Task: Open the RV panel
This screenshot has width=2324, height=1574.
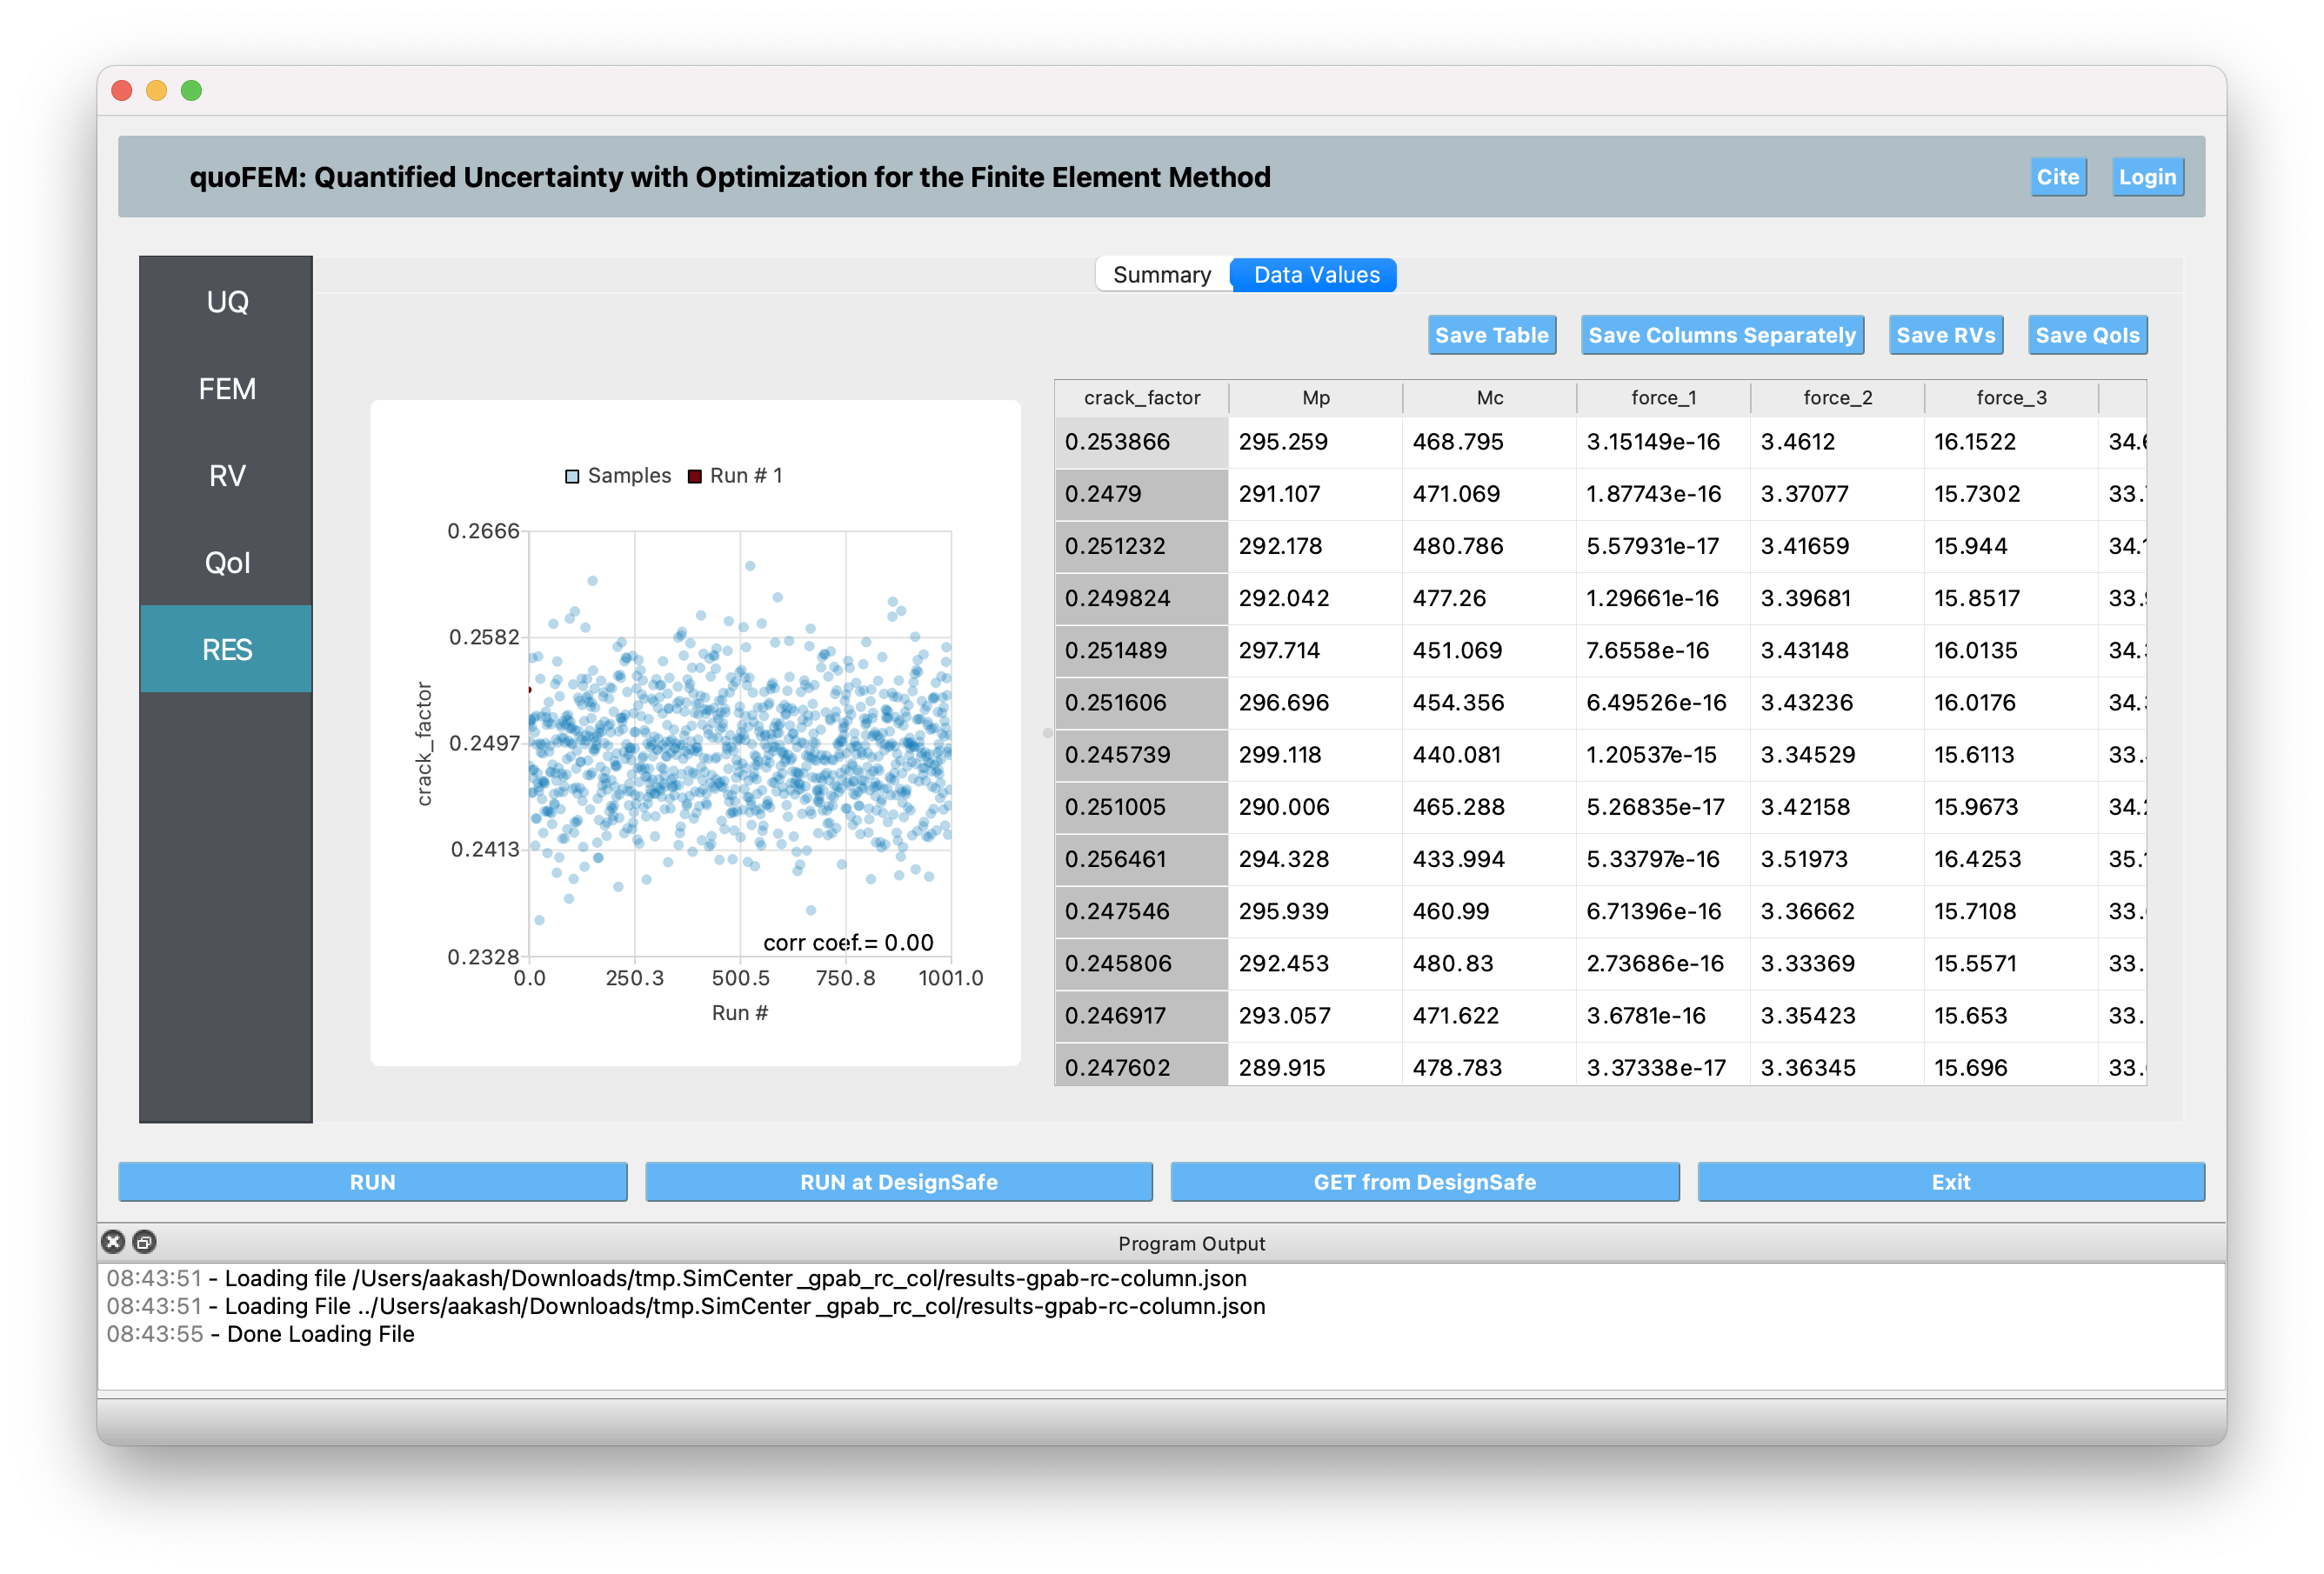Action: pos(227,476)
